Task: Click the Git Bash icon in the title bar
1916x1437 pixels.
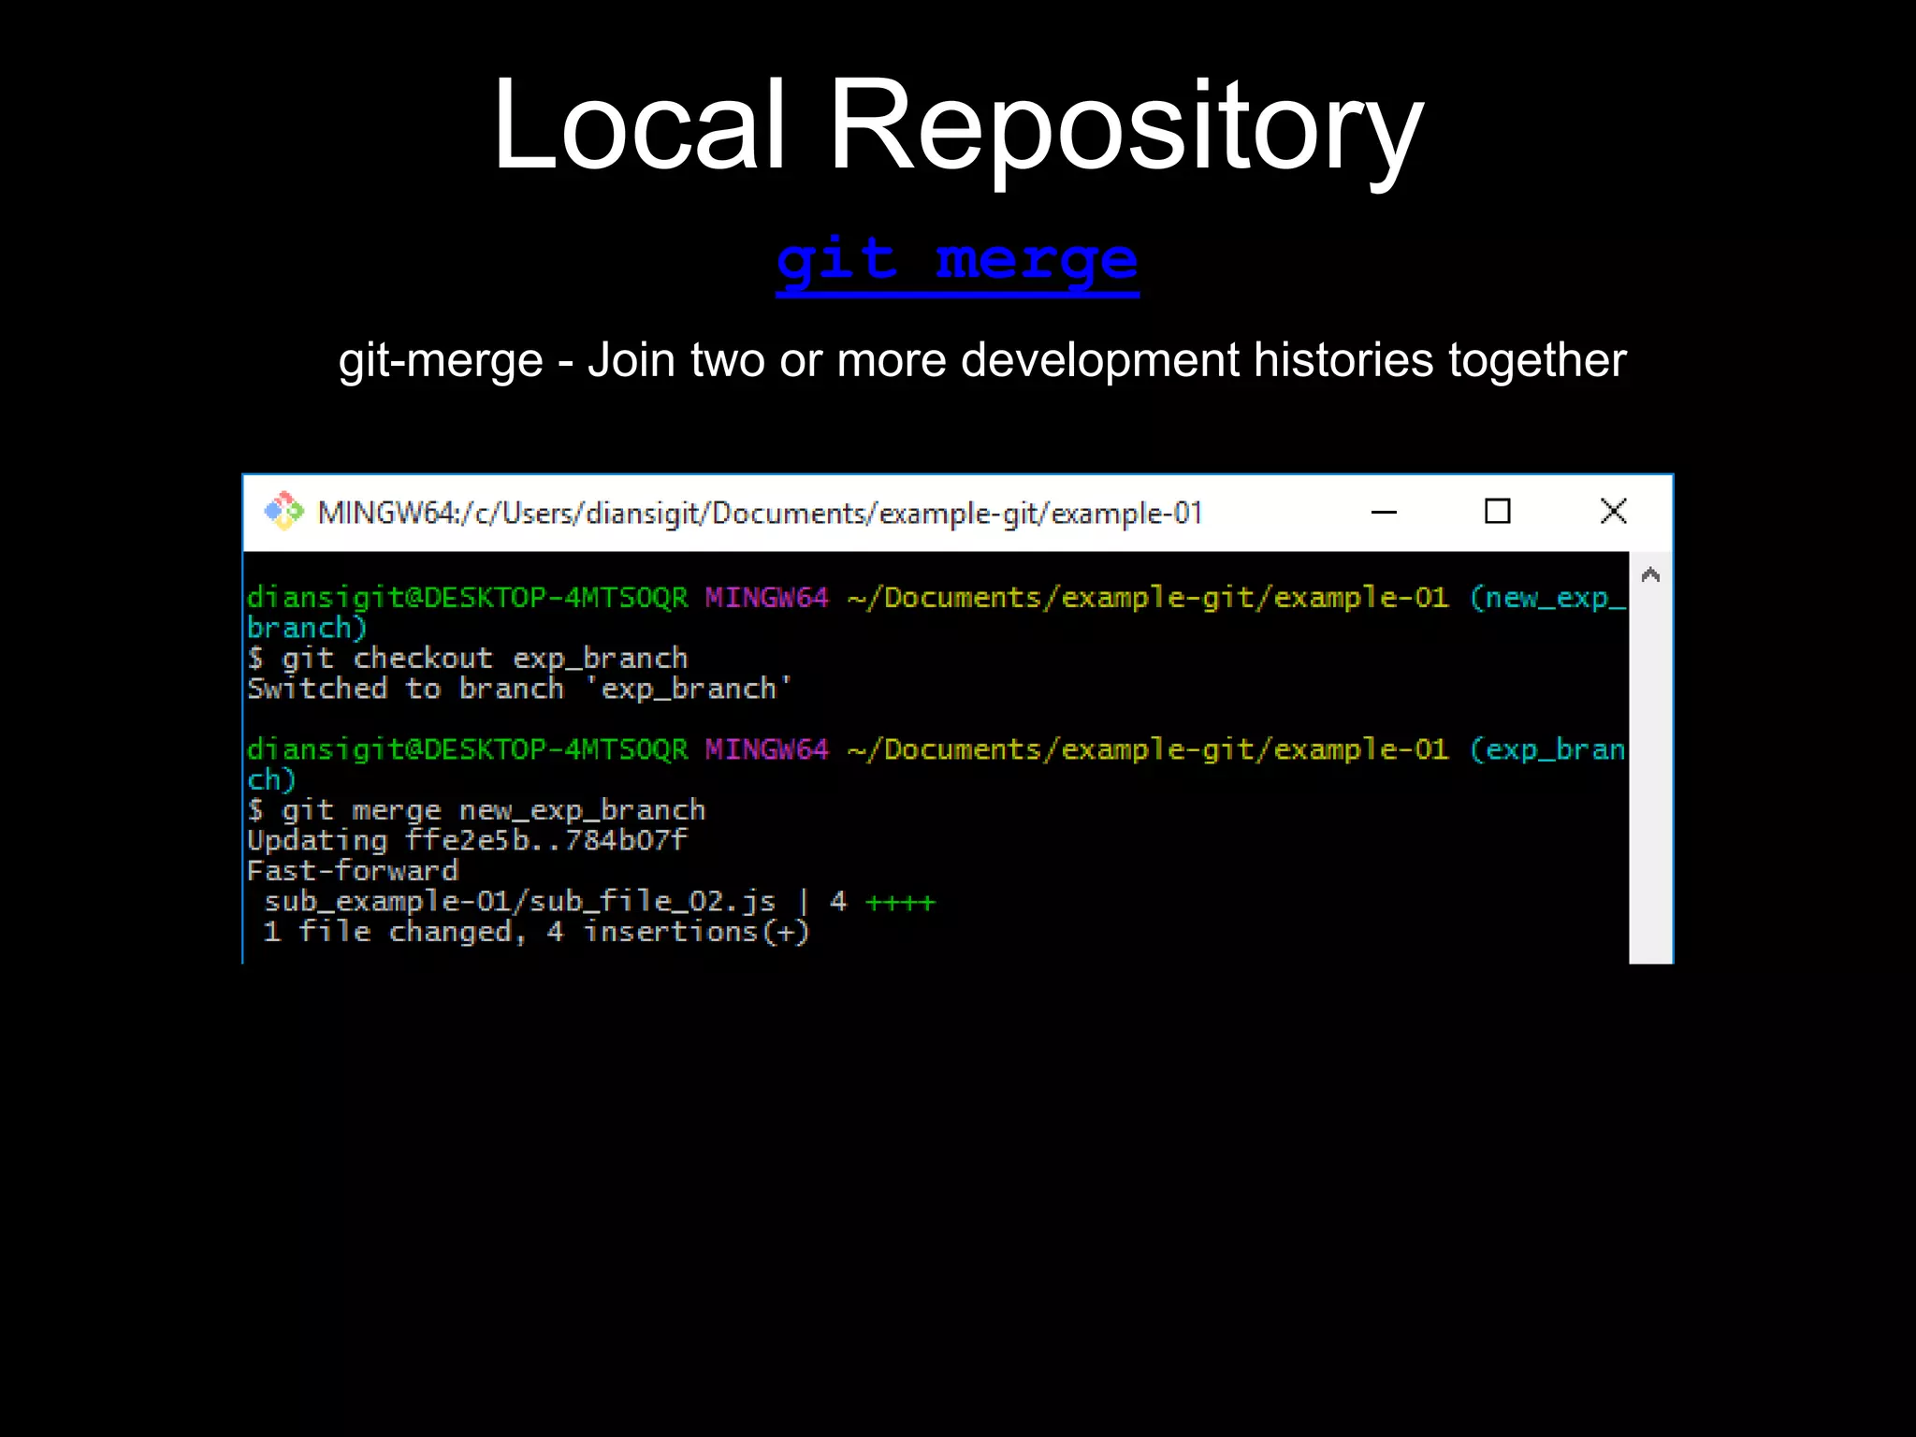Action: pyautogui.click(x=283, y=512)
